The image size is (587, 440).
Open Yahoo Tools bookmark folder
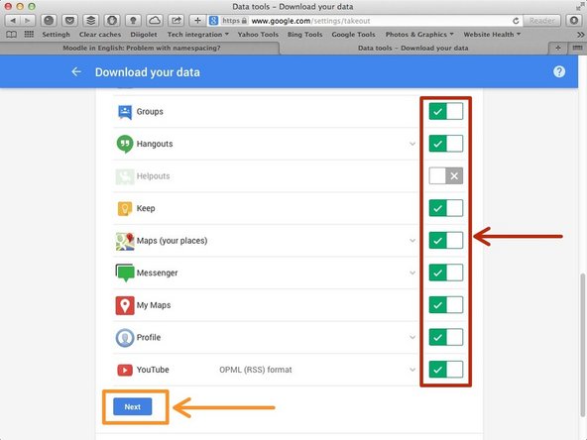coord(258,35)
